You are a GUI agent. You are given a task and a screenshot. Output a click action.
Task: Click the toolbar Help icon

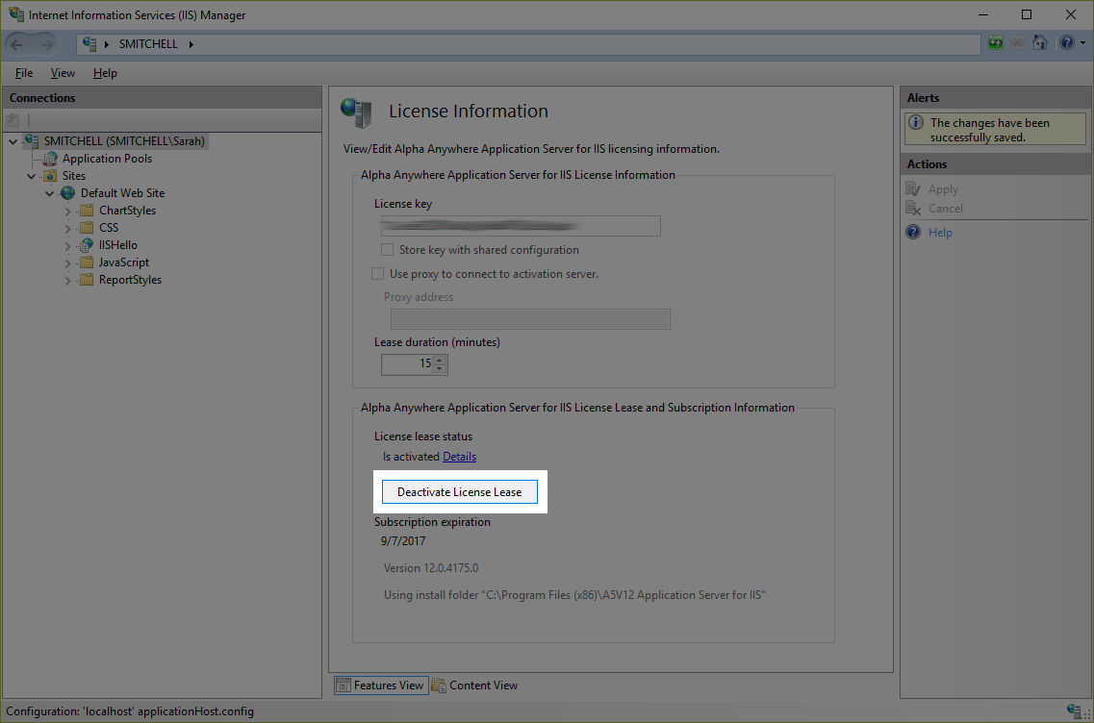tap(1067, 43)
